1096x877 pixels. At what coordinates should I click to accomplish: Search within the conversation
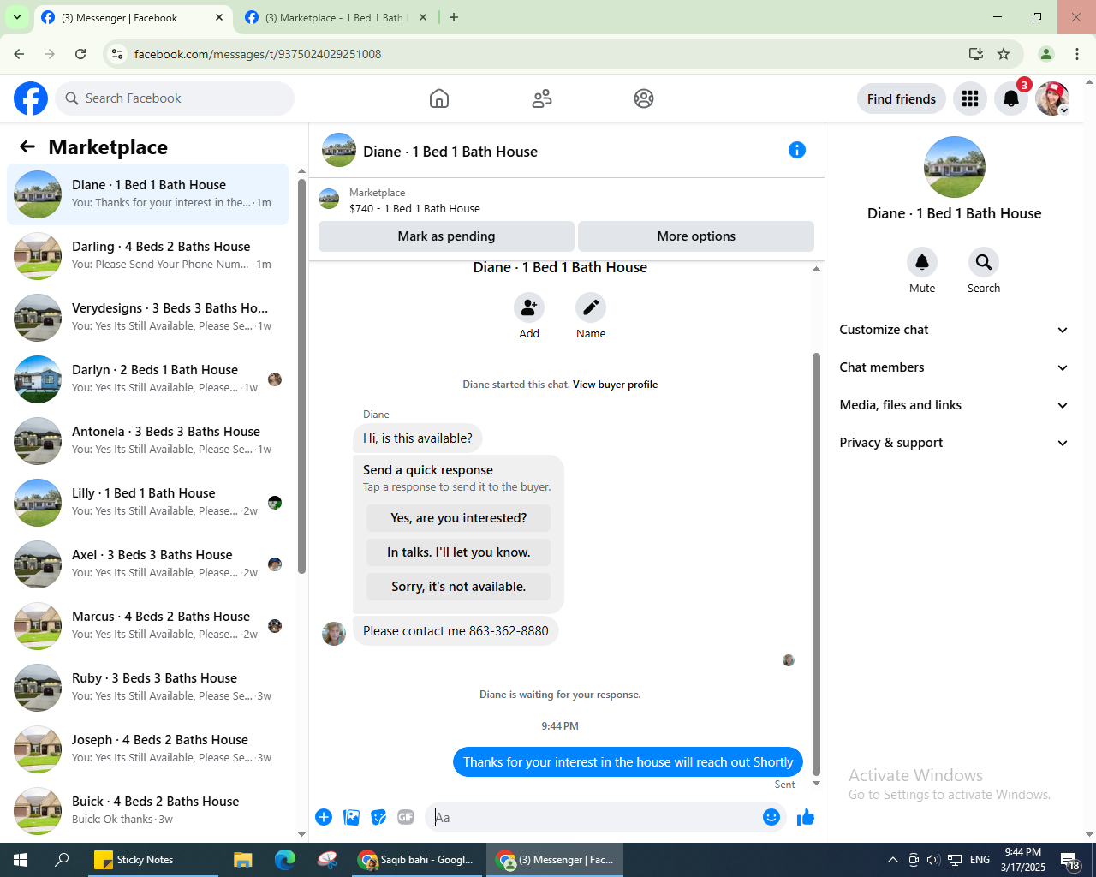coord(984,262)
